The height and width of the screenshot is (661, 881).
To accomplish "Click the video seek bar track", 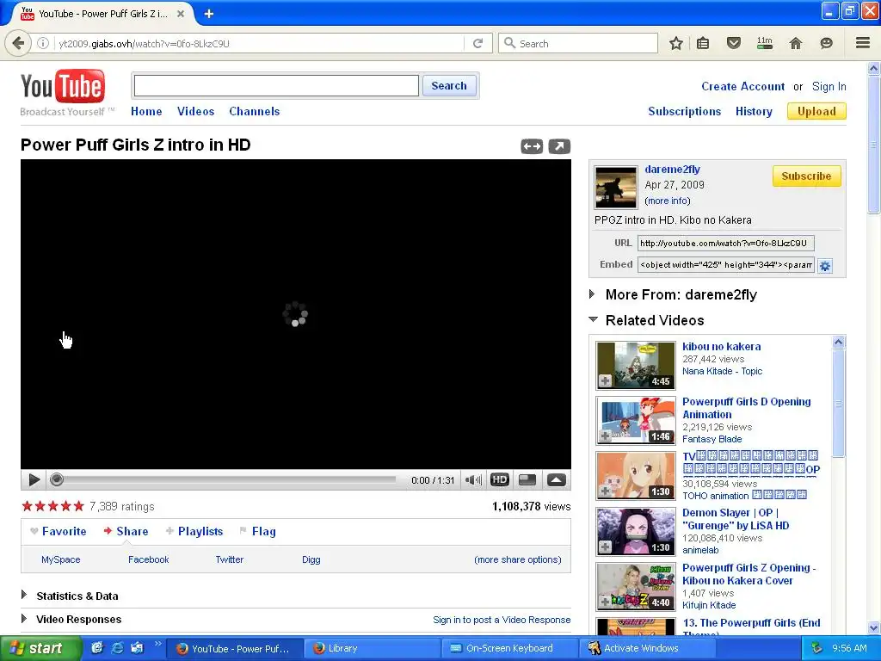I will click(227, 480).
